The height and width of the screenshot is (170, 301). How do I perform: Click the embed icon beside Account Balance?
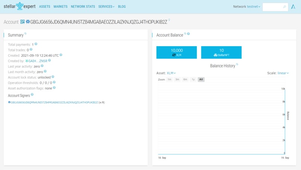(x=185, y=33)
